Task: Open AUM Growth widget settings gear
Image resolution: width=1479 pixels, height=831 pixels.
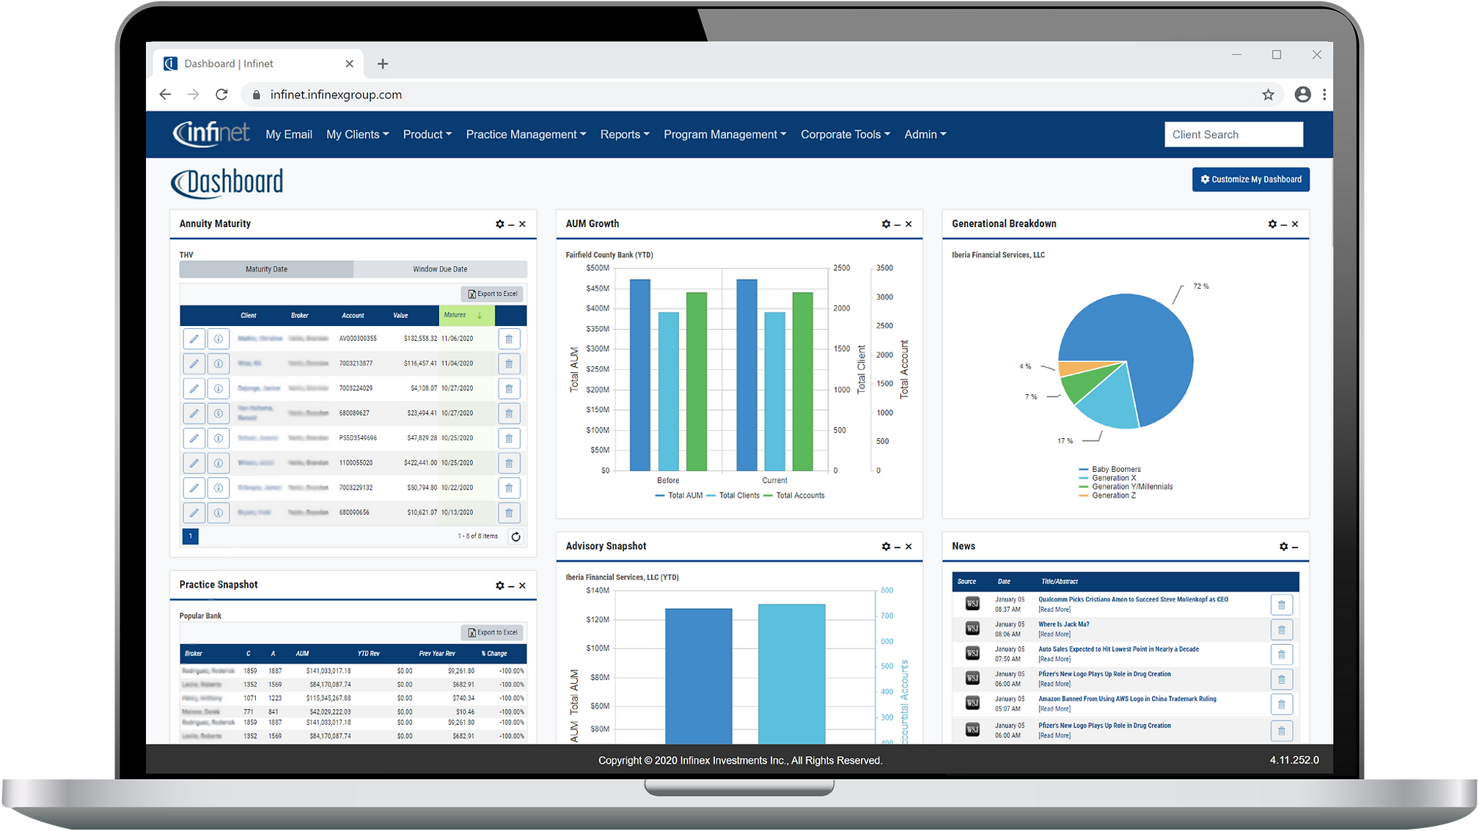Action: click(x=886, y=224)
